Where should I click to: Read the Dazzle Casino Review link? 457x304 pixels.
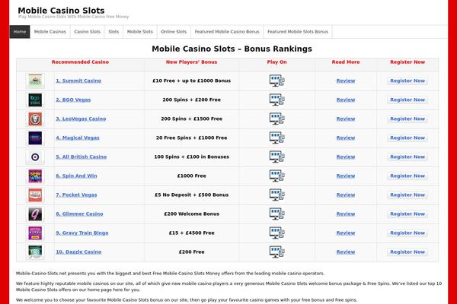[x=346, y=252]
